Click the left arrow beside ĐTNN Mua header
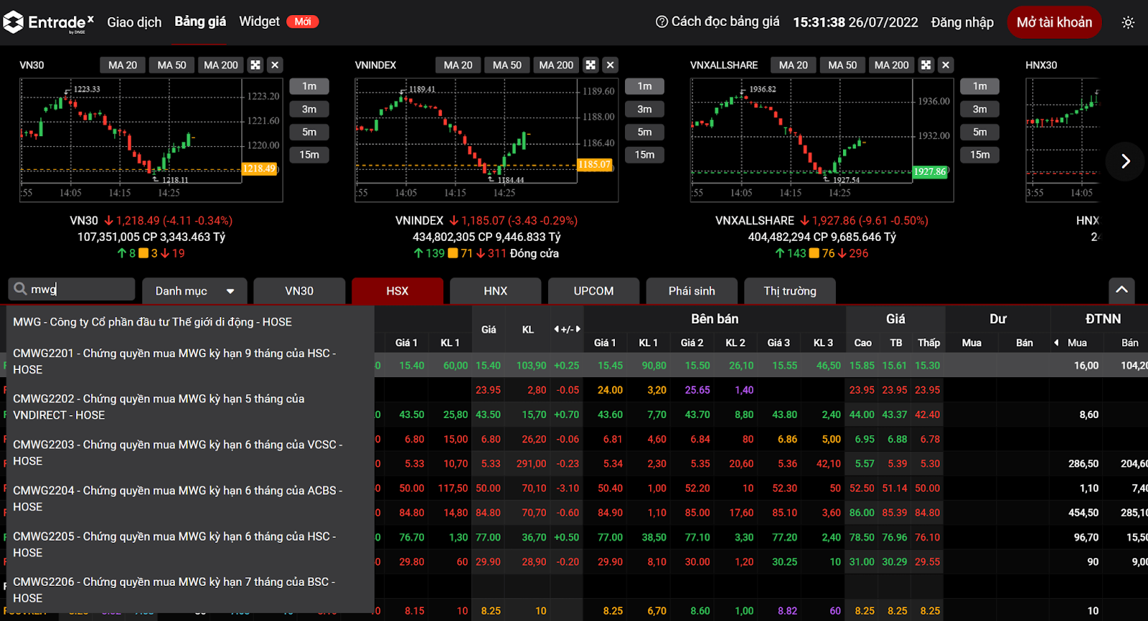Screen dimensions: 1148x621 pyautogui.click(x=1056, y=343)
